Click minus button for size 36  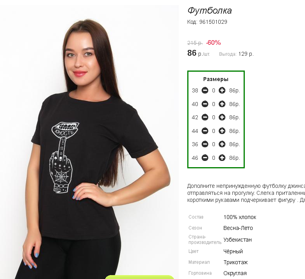pos(205,144)
